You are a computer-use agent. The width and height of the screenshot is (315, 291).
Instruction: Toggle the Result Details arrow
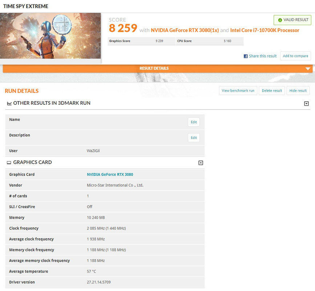coord(308,69)
